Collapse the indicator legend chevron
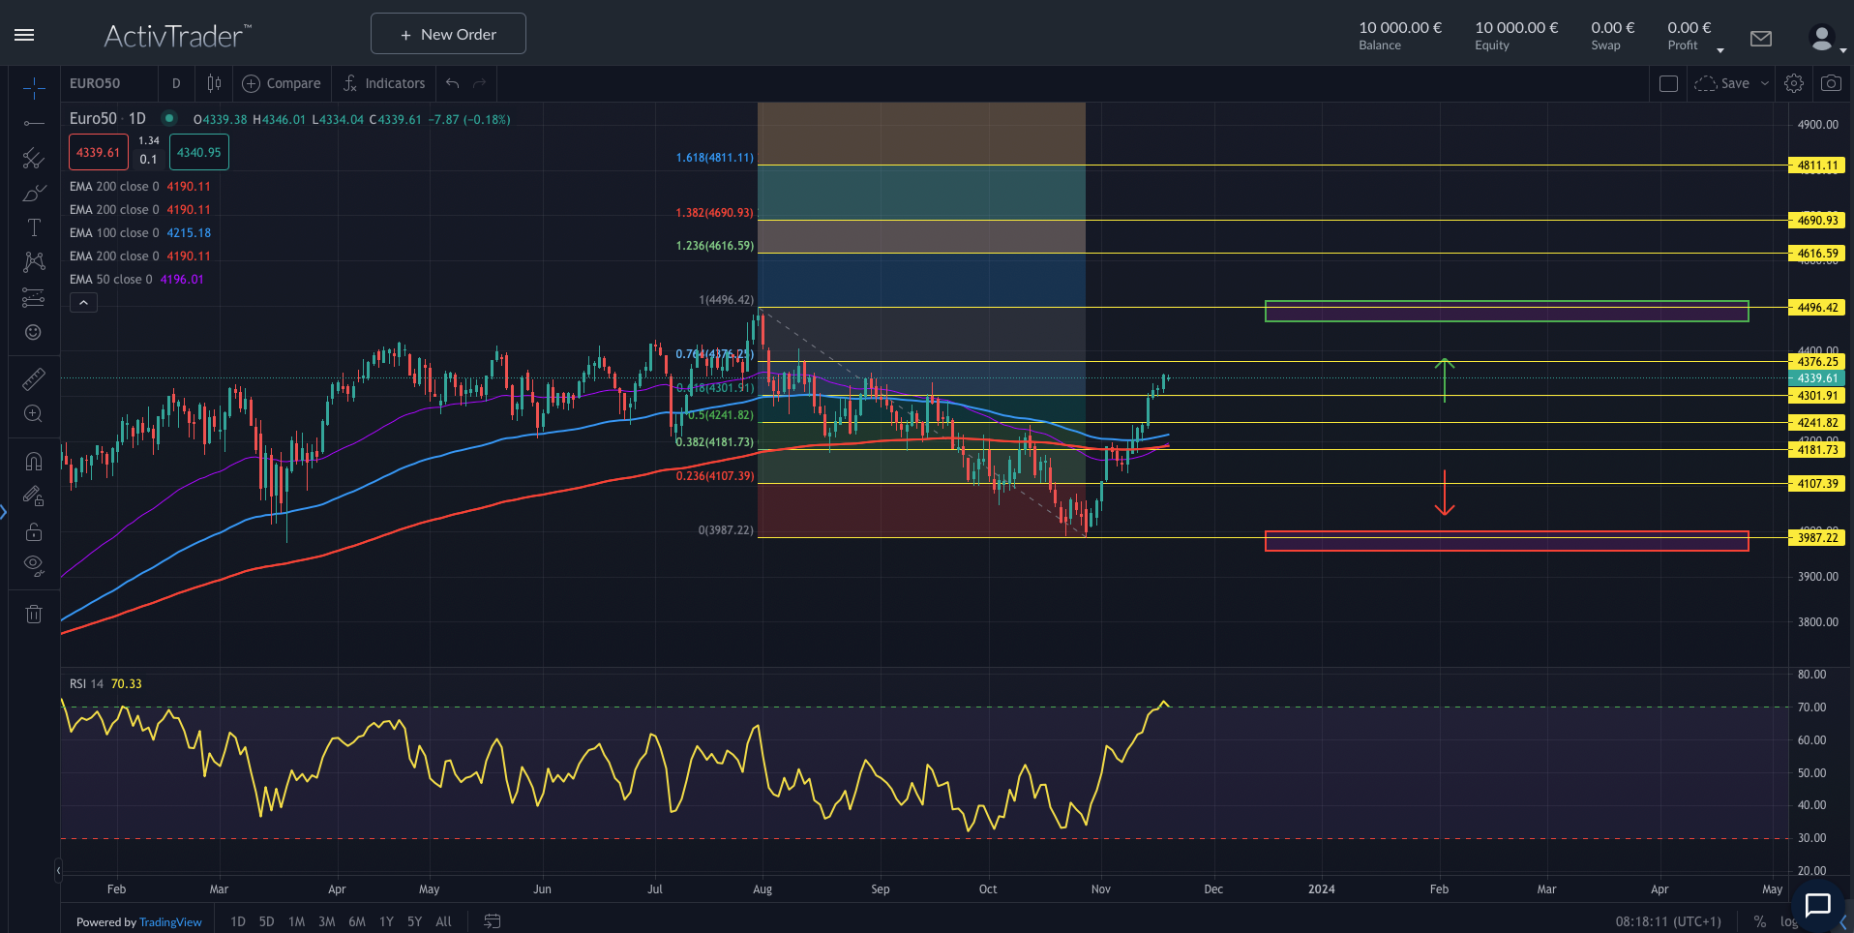 (x=83, y=303)
